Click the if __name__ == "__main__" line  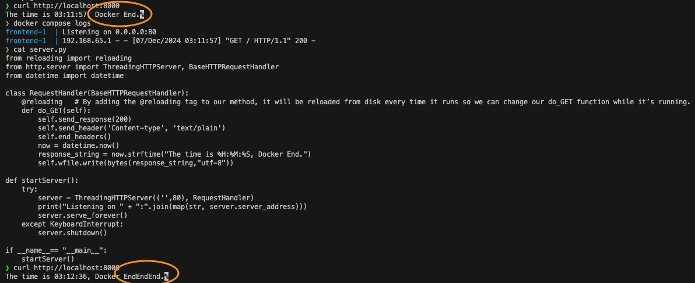point(57,250)
